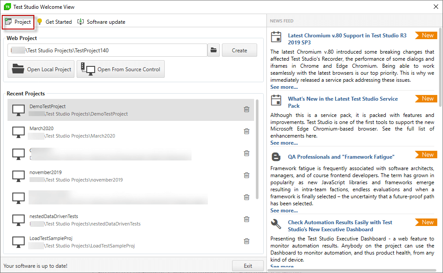Screen dimensions: 443x273
Task: Click the Web Project path field
Action: point(107,50)
